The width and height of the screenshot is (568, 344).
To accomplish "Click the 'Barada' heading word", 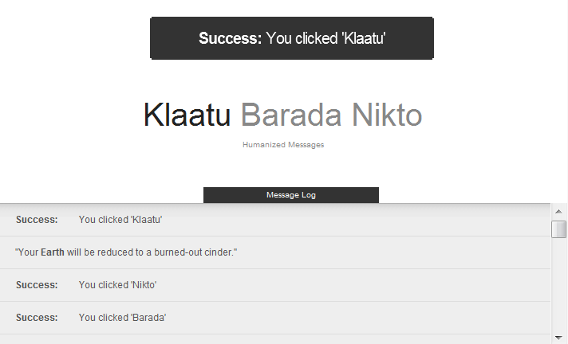I will click(291, 115).
